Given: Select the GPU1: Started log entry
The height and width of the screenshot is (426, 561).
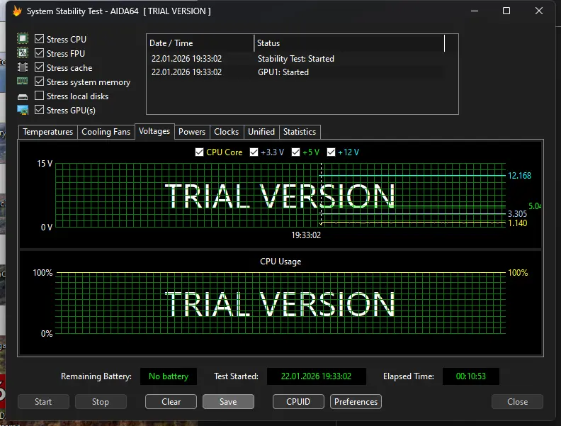Looking at the screenshot, I should coord(283,72).
